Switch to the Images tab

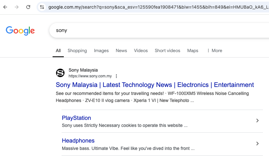coord(101,51)
